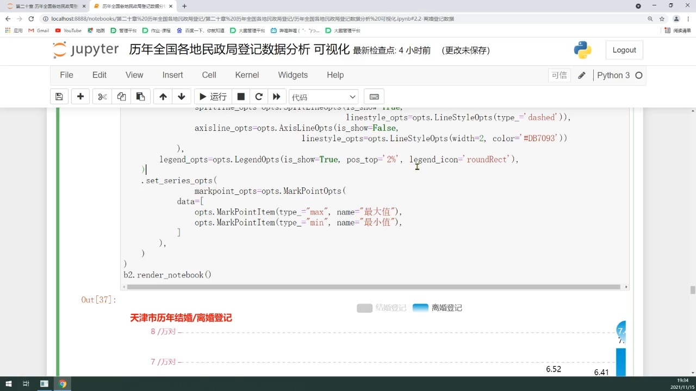Open the 阅读清单 reading list
696x391 pixels.
pos(678,30)
